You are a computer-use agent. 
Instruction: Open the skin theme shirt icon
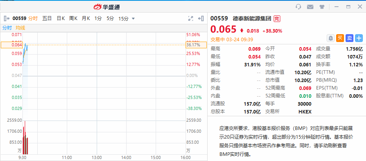pyautogui.click(x=322, y=7)
